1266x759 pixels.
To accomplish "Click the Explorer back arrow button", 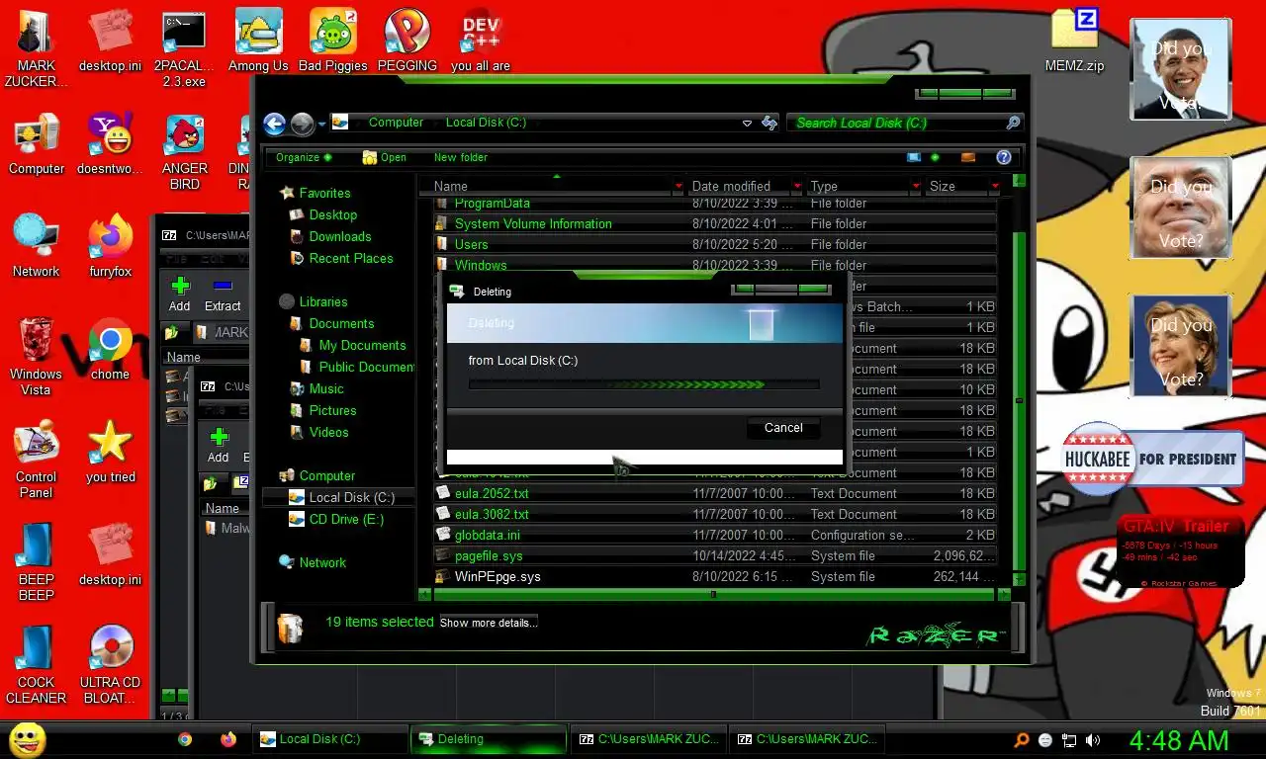I will coord(275,124).
